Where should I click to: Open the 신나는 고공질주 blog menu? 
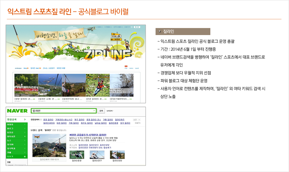point(49,68)
